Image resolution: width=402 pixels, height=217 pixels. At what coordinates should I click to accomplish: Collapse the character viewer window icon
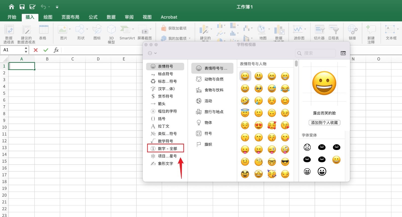click(343, 53)
